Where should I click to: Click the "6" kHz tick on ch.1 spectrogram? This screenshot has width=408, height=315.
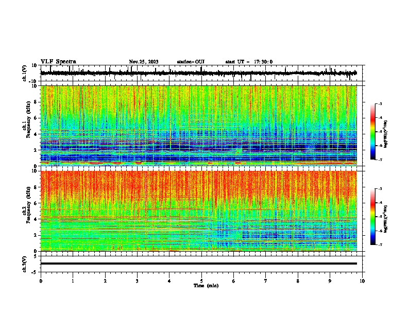(x=36, y=118)
